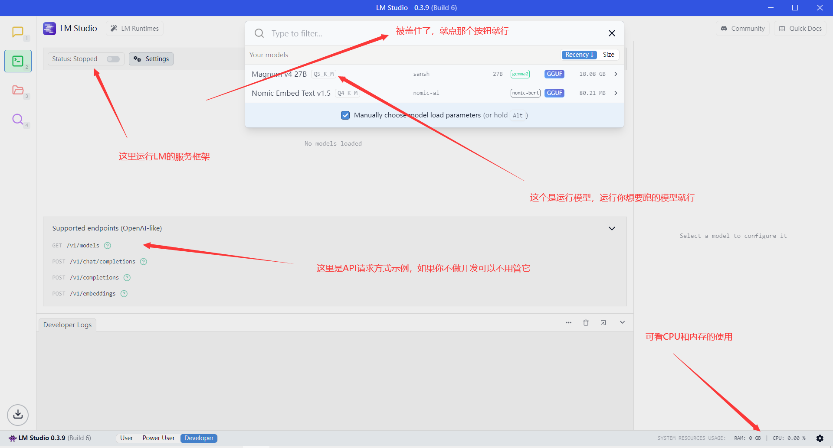Viewport: 833px width, 448px height.
Task: Collapse the Developer Logs panel chevron
Action: (x=622, y=322)
